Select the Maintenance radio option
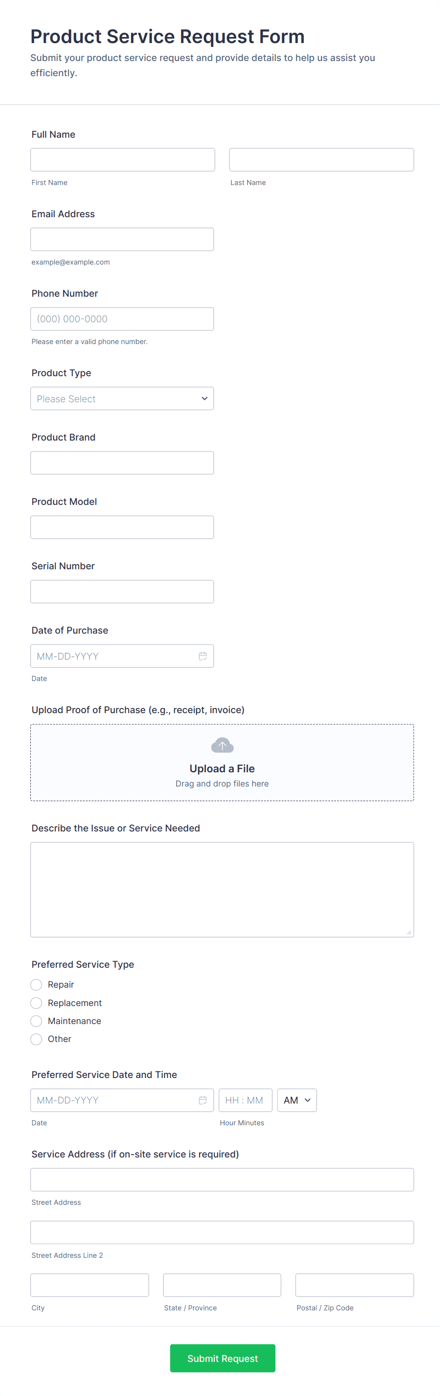Image resolution: width=440 pixels, height=1396 pixels. tap(36, 1020)
